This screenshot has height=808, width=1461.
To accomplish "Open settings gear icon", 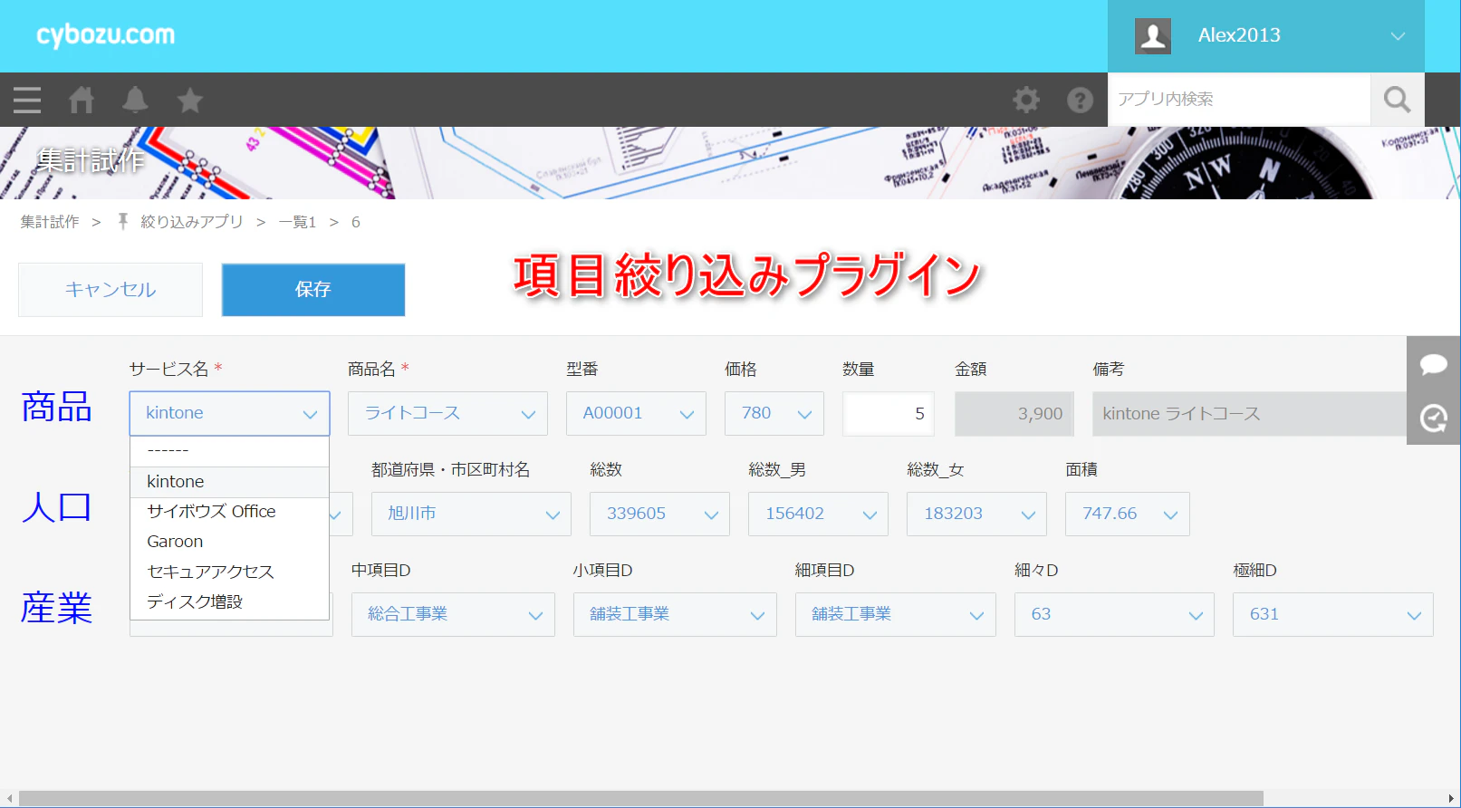I will (1026, 100).
